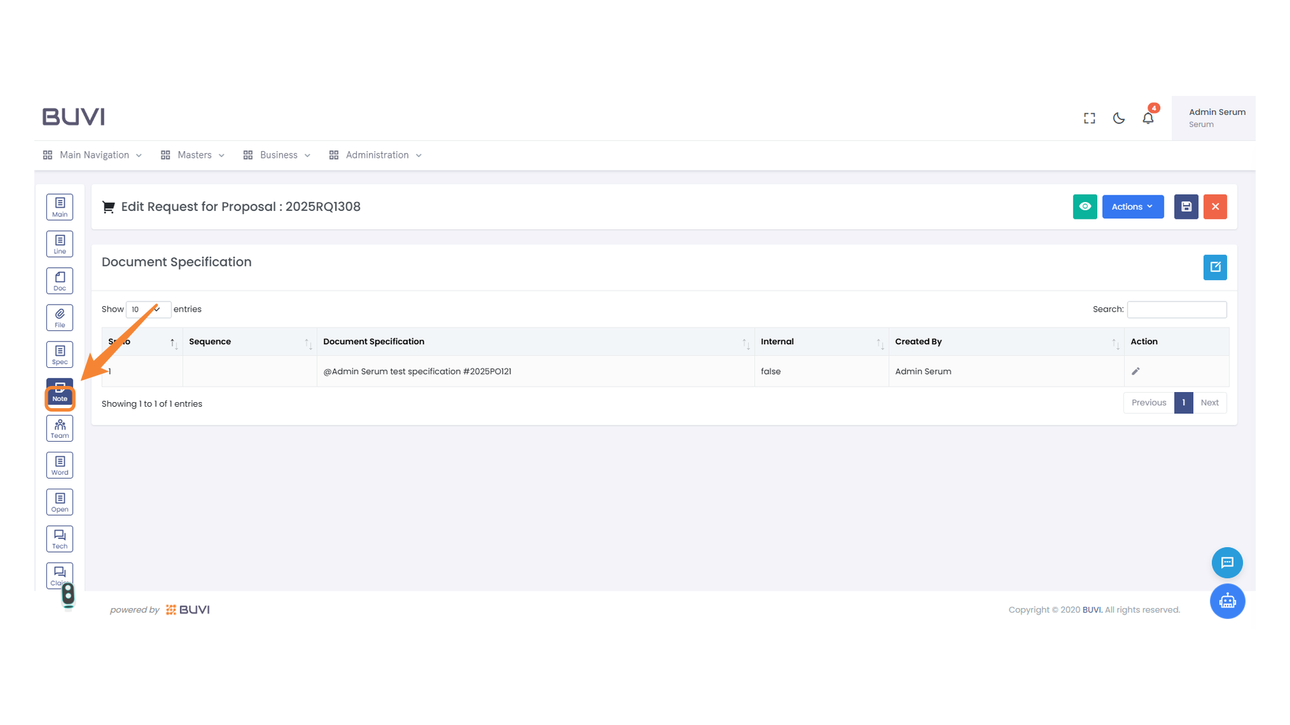Toggle fullscreen mode icon
Viewport: 1290px width, 725px height.
[1089, 118]
